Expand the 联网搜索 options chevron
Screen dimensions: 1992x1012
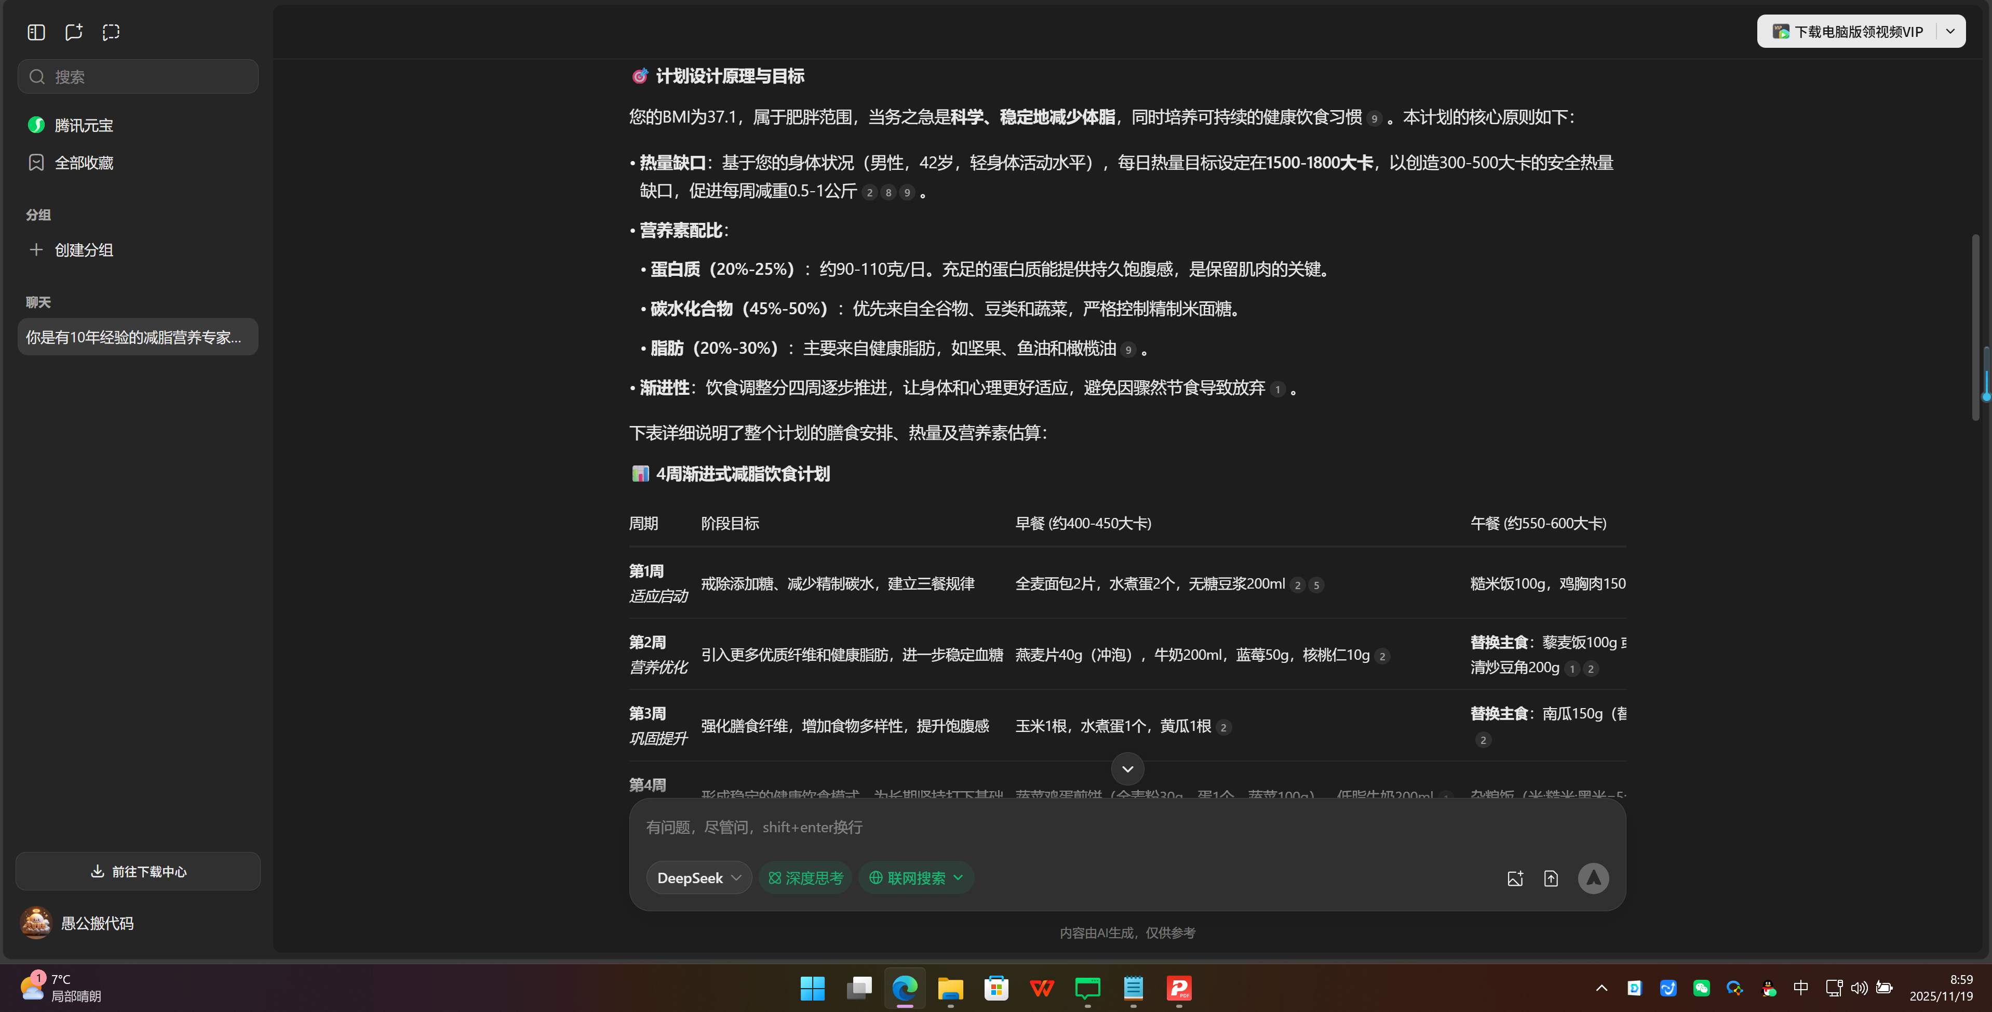[x=959, y=877]
